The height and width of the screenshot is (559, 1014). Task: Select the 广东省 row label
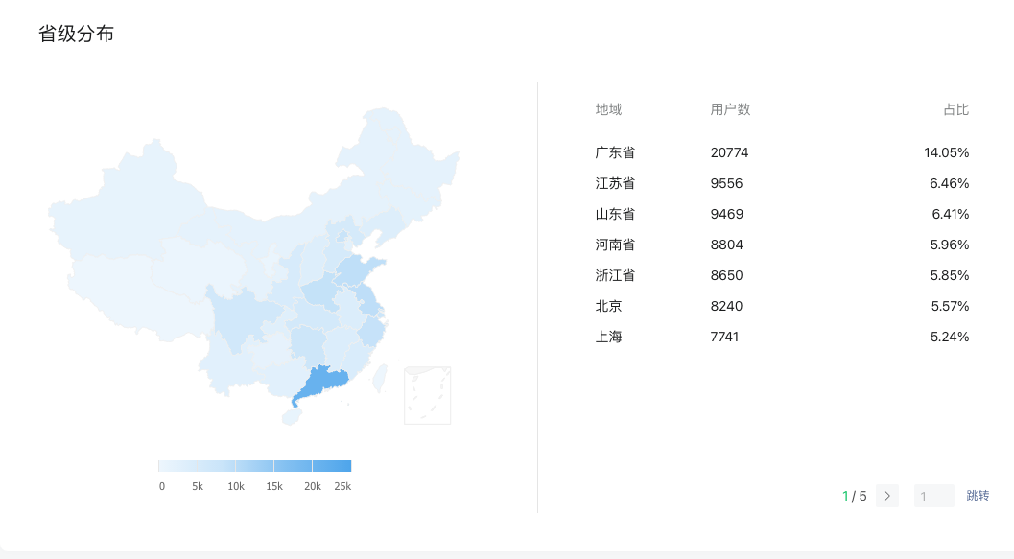(615, 152)
